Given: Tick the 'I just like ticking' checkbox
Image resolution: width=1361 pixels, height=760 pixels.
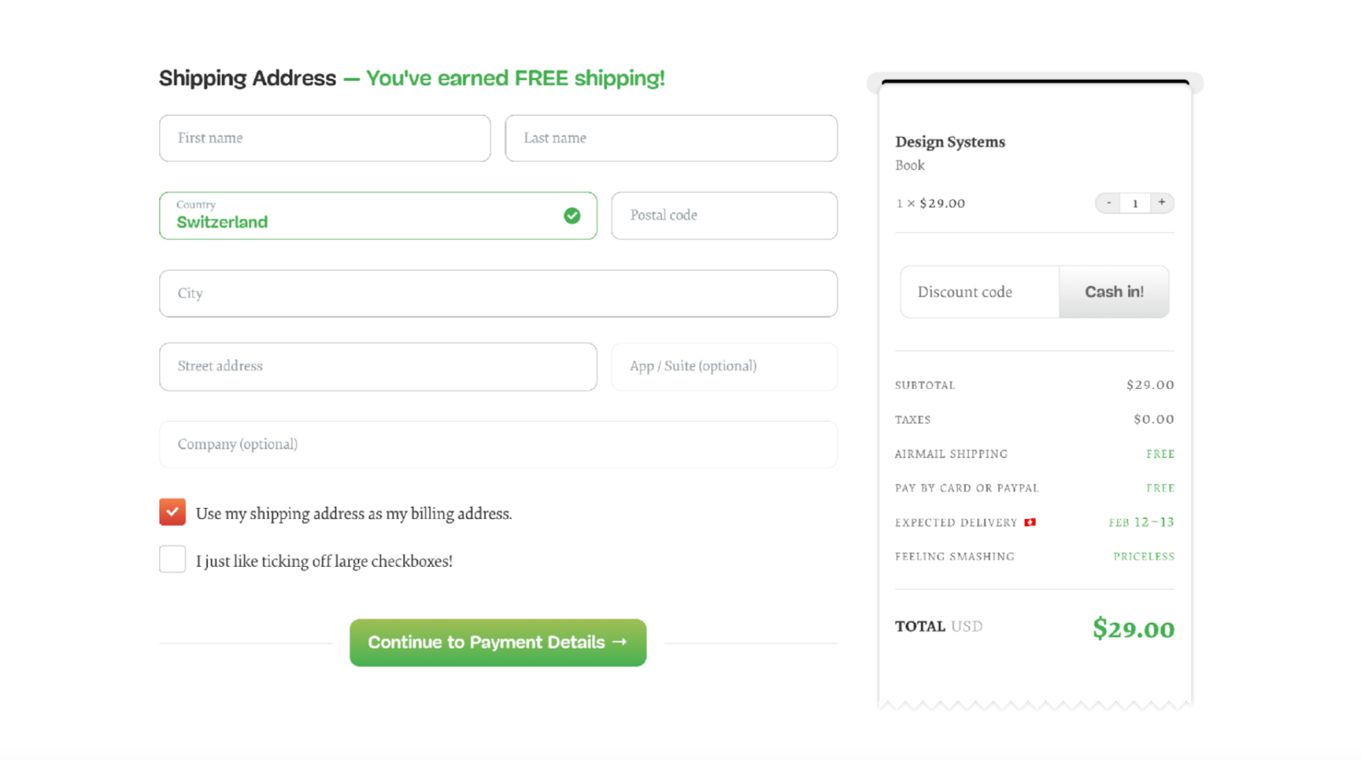Looking at the screenshot, I should pyautogui.click(x=172, y=559).
